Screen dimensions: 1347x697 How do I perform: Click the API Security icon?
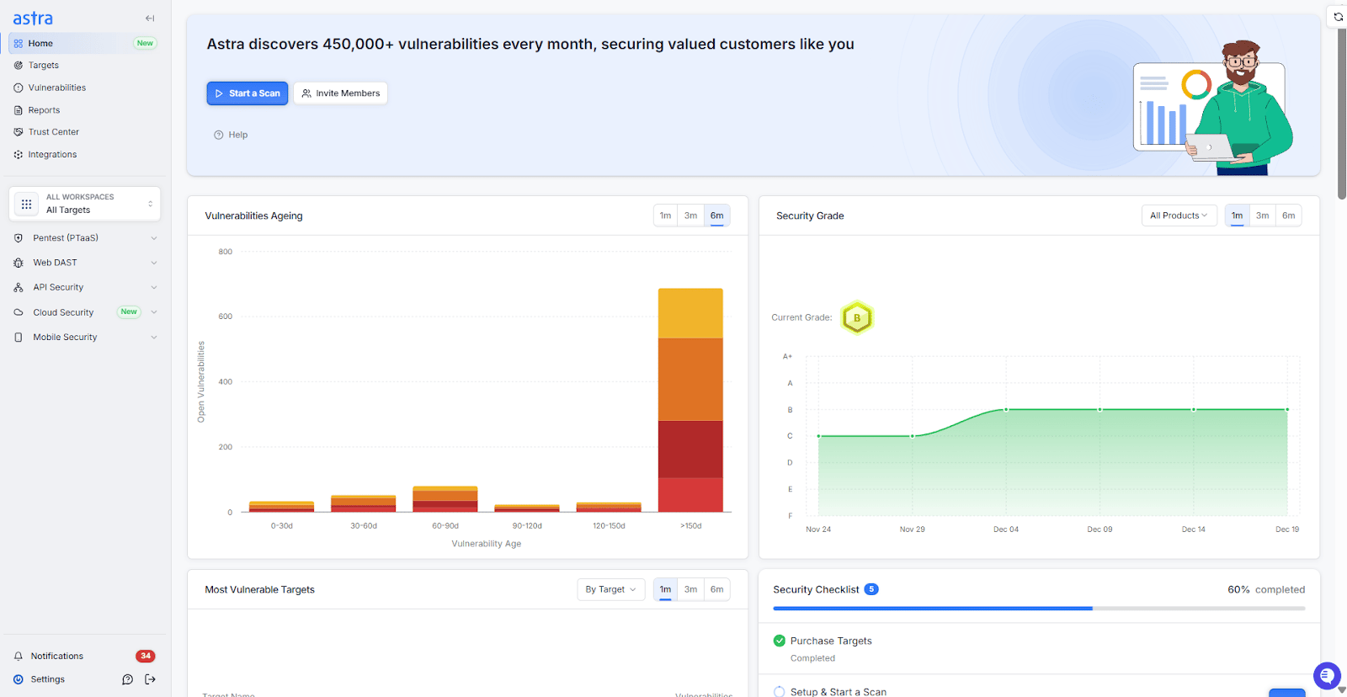coord(19,288)
